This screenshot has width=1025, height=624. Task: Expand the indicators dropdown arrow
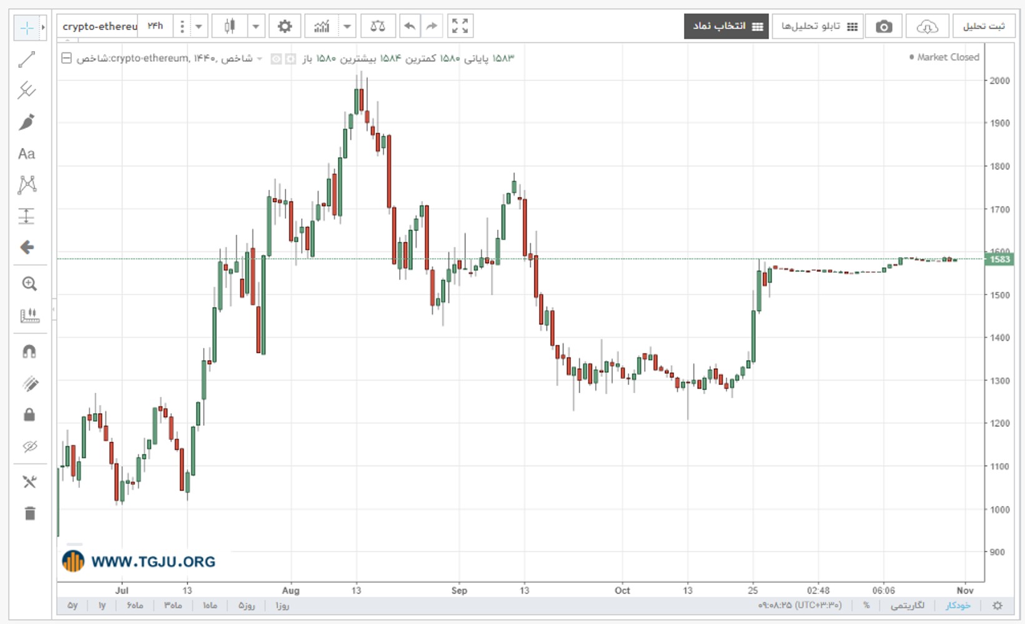(x=347, y=26)
